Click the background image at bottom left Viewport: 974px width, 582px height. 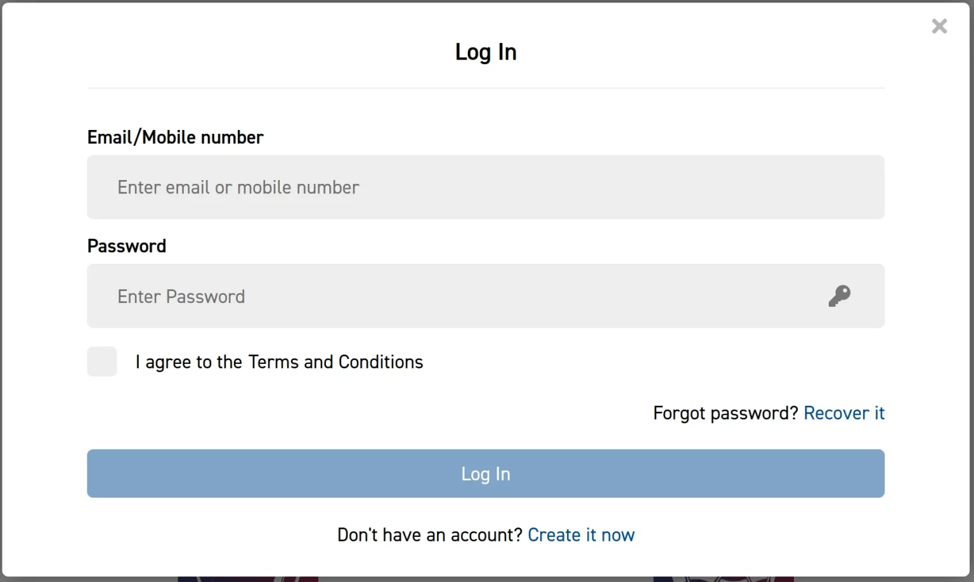pyautogui.click(x=248, y=579)
